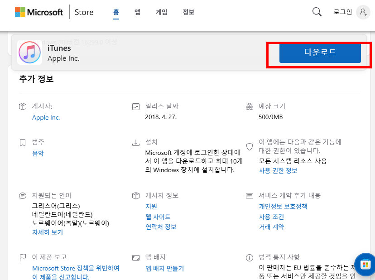The height and width of the screenshot is (280, 375).
Task: Click the floating Microsoft Store bag icon
Action: (x=365, y=265)
